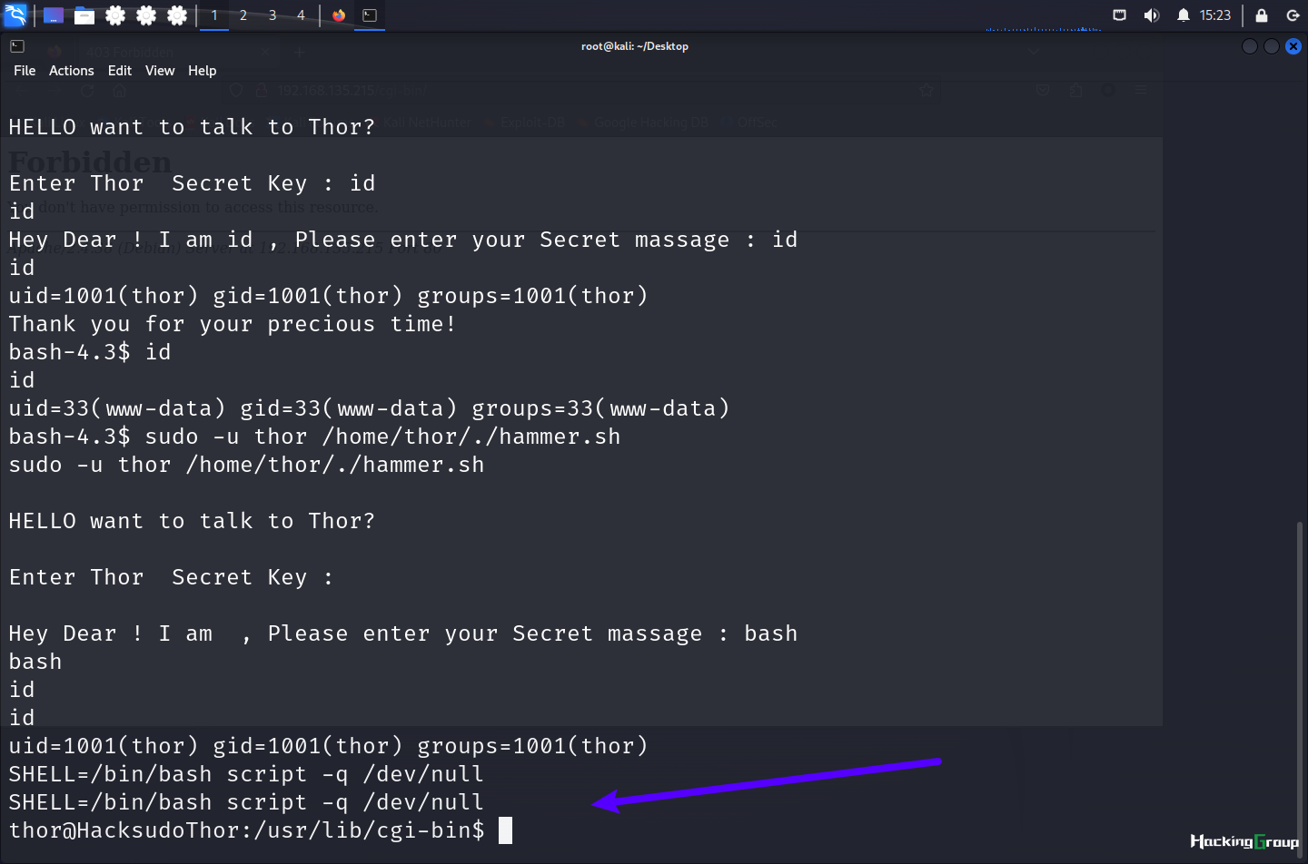This screenshot has width=1308, height=864.
Task: Click the terminal icon in the title bar
Action: point(17,46)
